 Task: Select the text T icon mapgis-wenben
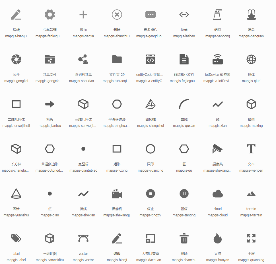click(x=251, y=149)
